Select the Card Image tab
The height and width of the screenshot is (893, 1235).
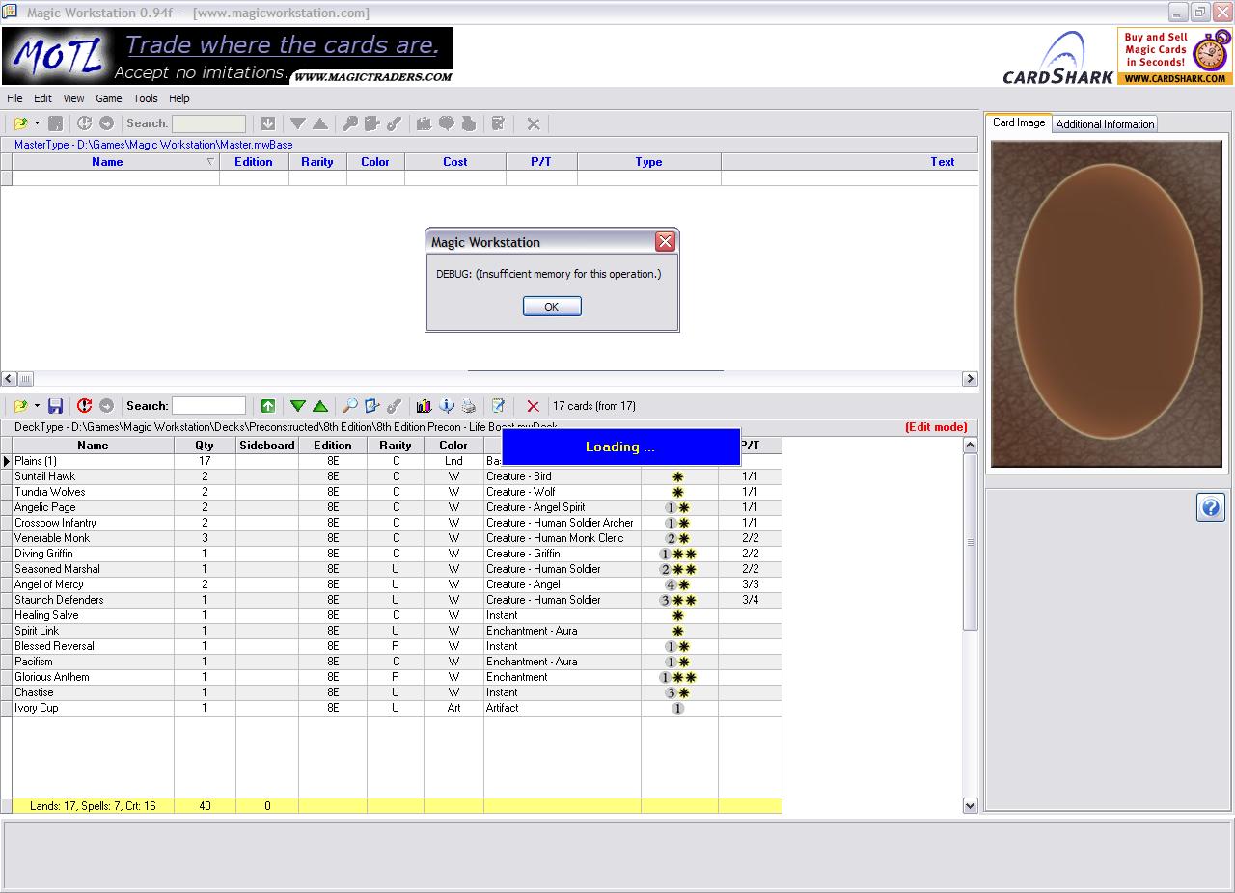click(x=1019, y=122)
